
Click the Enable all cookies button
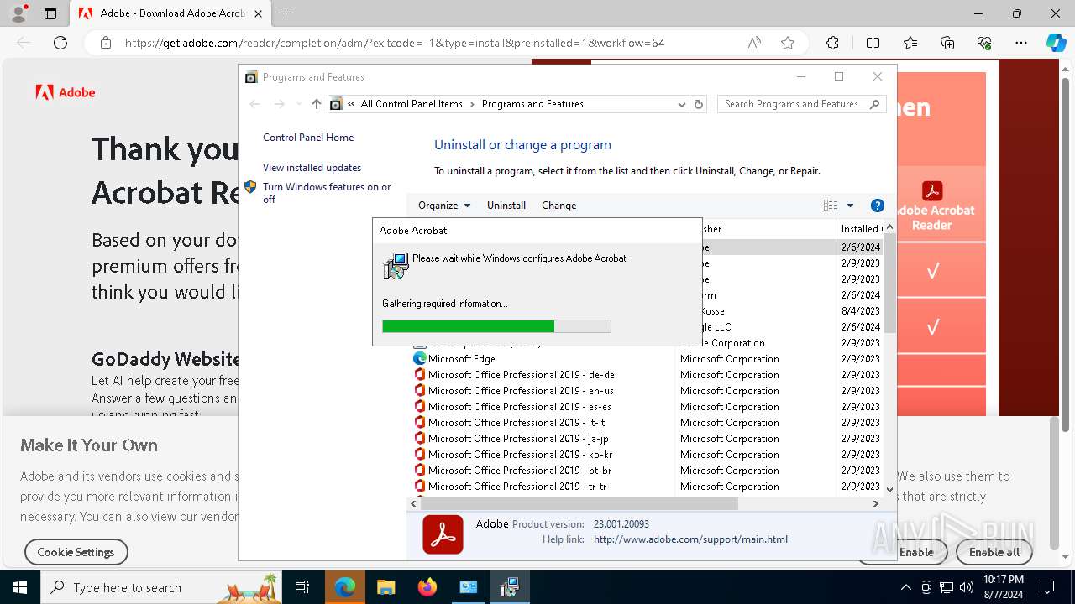click(994, 552)
